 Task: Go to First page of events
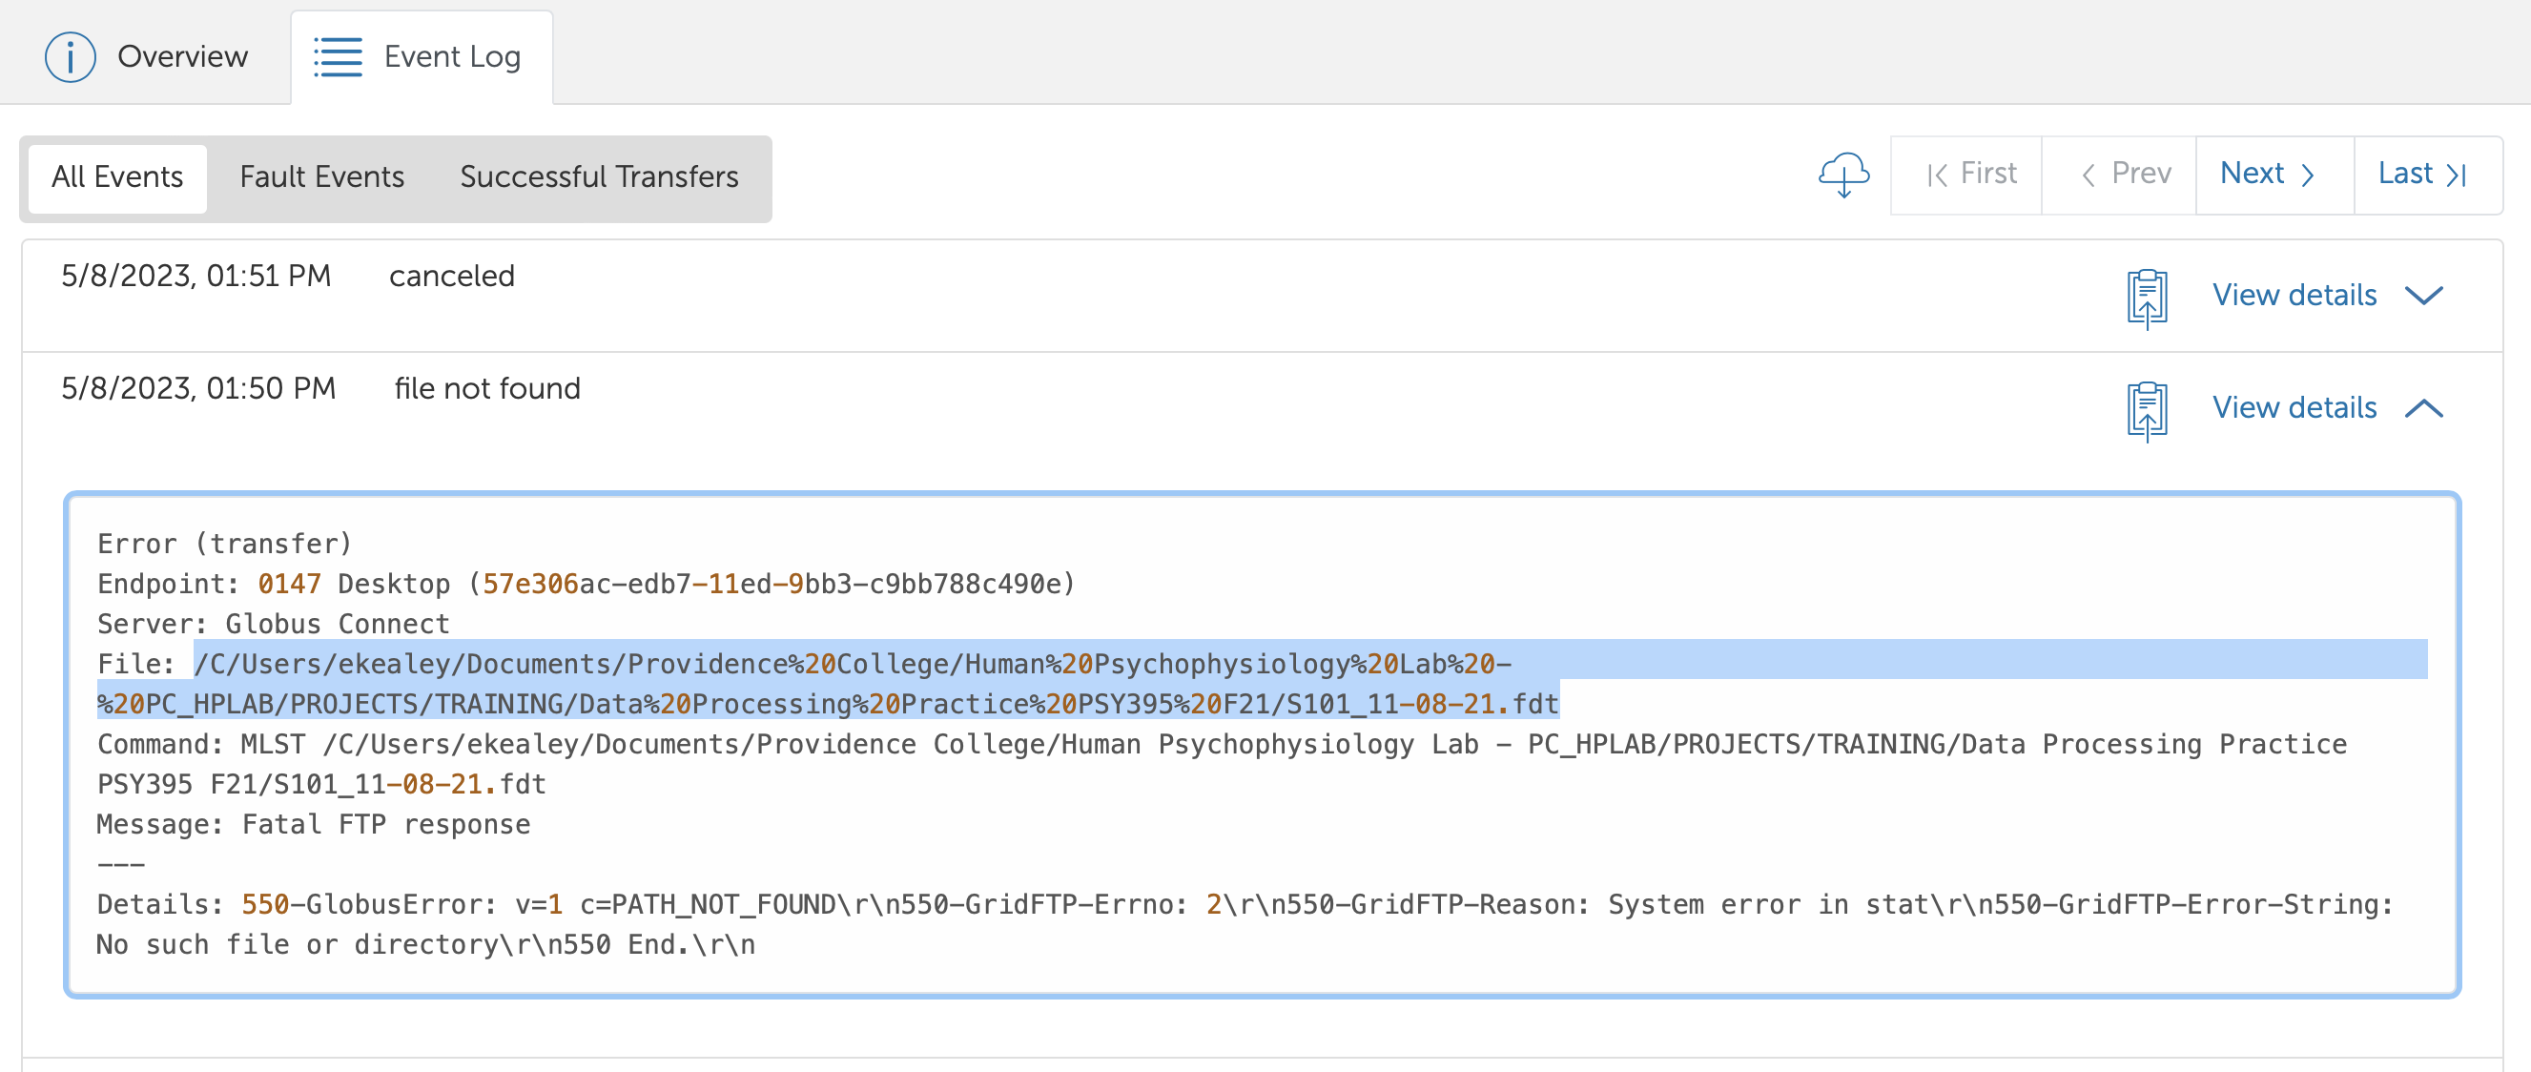pyautogui.click(x=1967, y=175)
